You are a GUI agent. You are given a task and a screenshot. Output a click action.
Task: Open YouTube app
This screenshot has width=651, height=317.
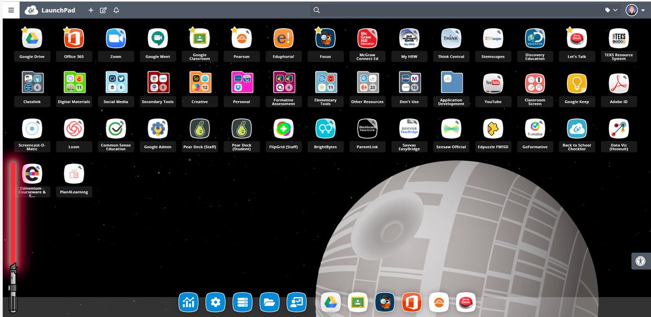coord(493,83)
